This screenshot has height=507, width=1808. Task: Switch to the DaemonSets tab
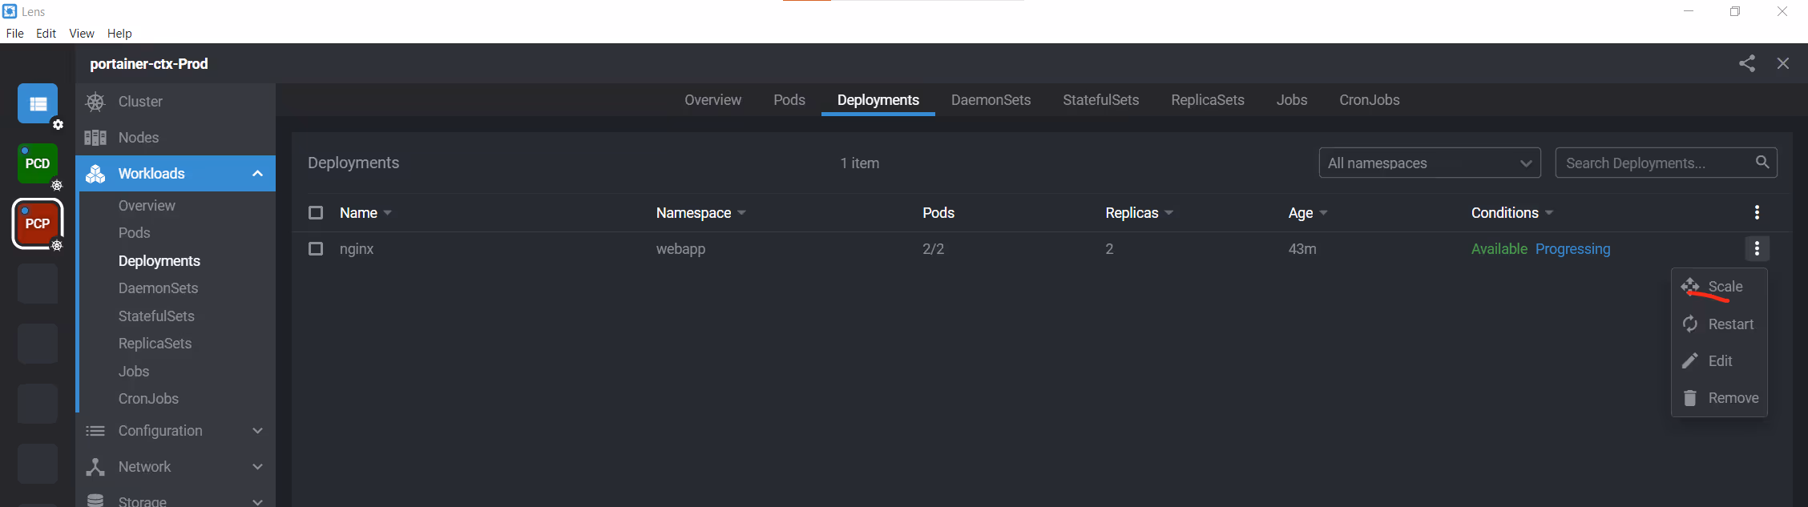pyautogui.click(x=991, y=100)
